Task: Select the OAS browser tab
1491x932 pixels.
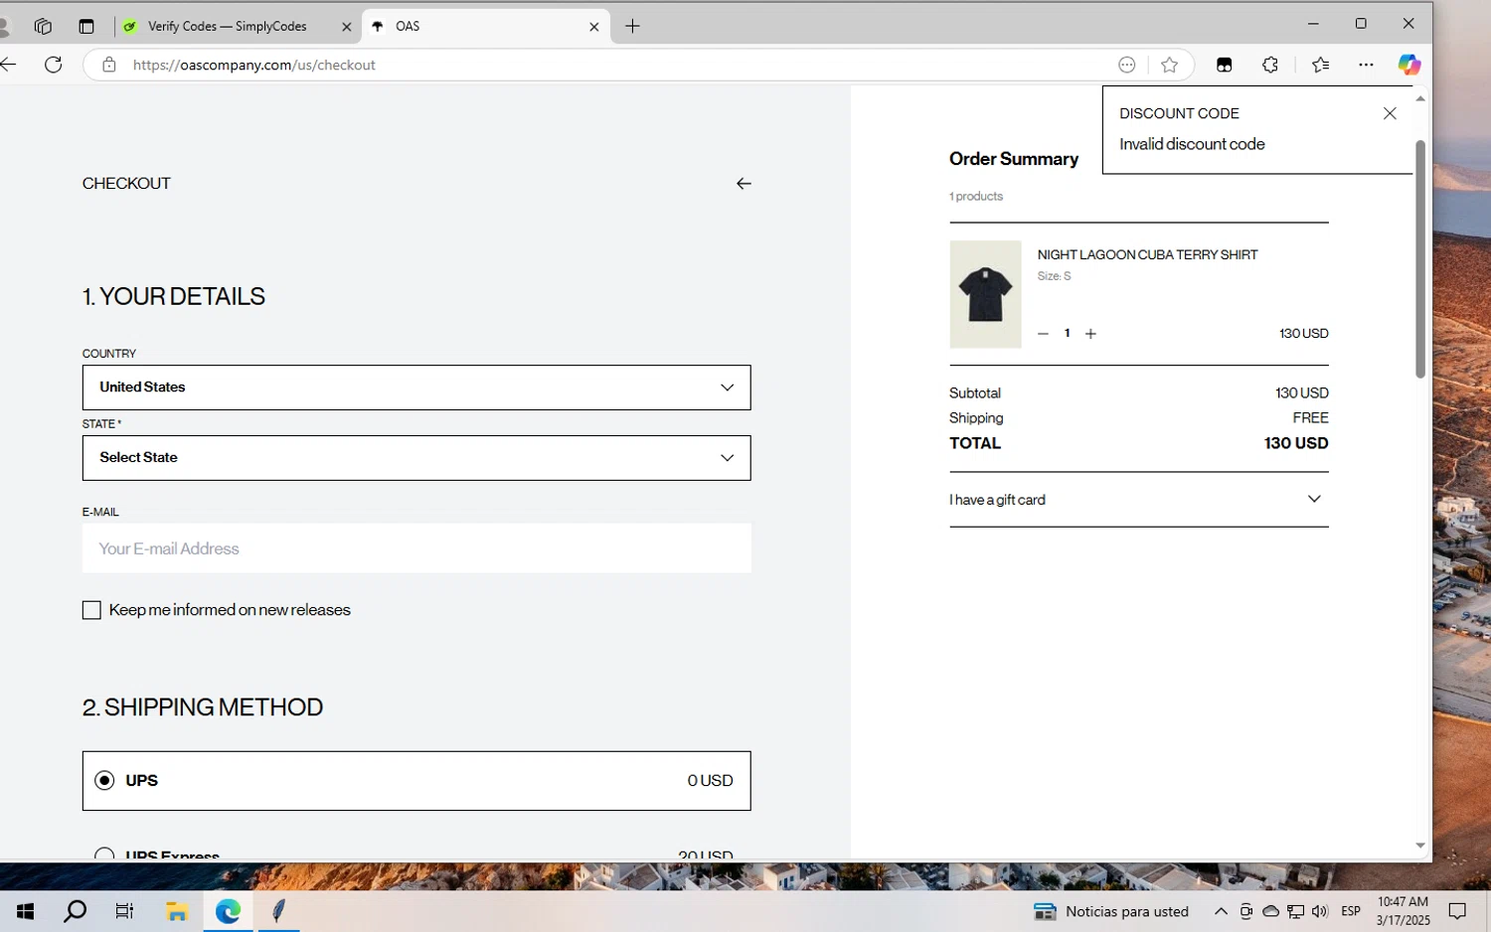Action: pos(486,26)
